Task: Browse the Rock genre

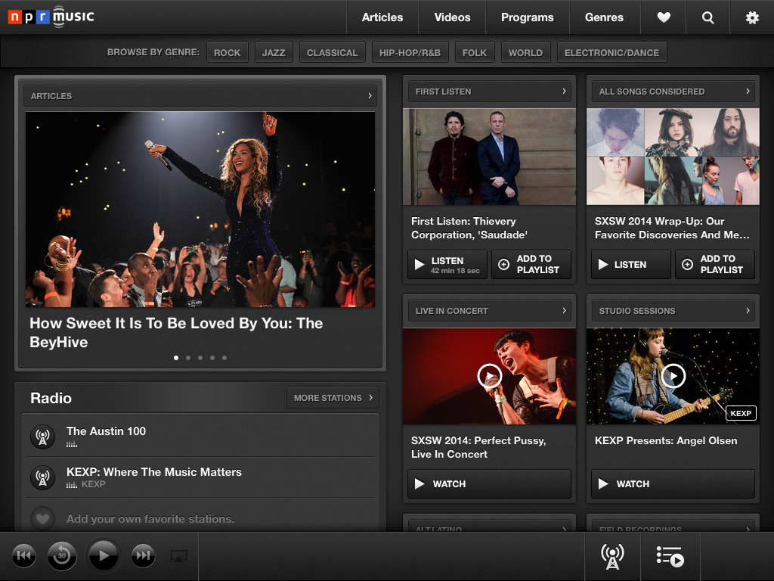Action: pyautogui.click(x=227, y=52)
